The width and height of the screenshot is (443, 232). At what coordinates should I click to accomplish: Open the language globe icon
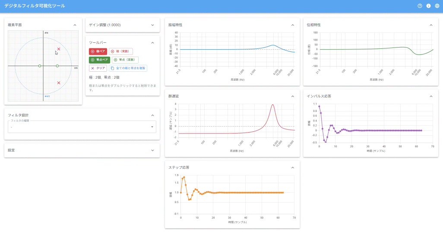pos(437,6)
